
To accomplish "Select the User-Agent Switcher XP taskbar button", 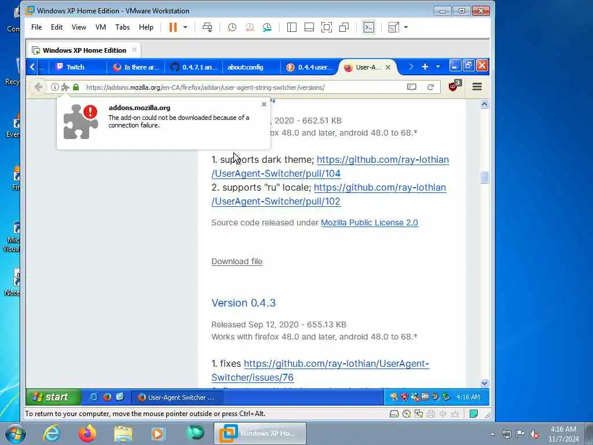I will 177,397.
